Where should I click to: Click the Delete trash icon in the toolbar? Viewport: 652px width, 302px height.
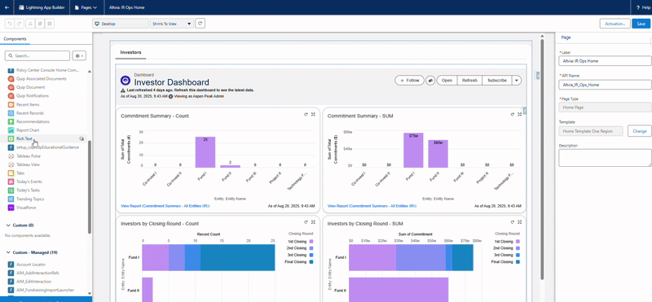pos(50,24)
